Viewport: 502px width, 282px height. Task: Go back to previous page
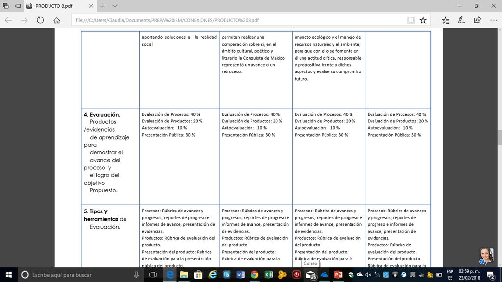point(8,20)
